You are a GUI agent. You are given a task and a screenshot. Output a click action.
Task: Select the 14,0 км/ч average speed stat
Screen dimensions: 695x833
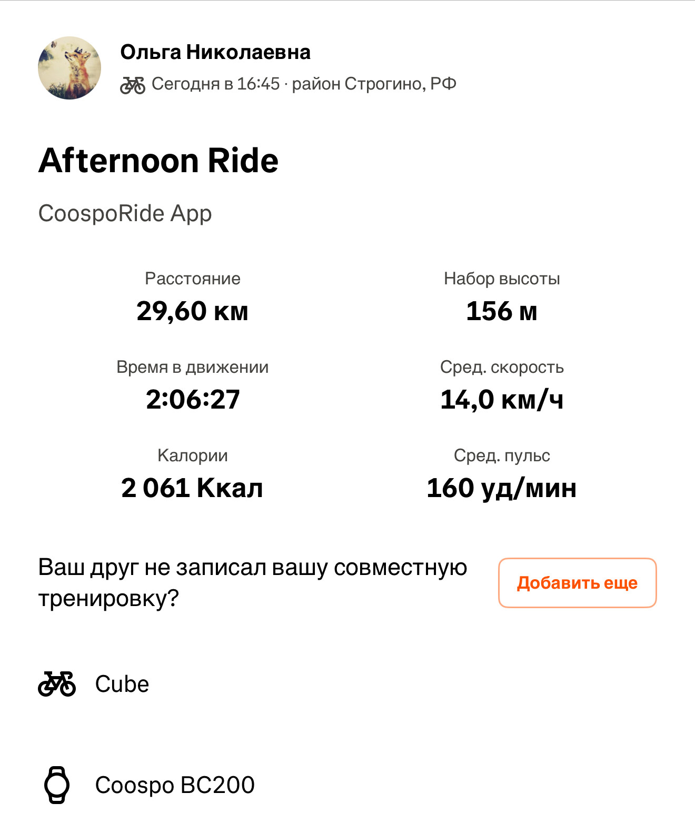pyautogui.click(x=502, y=399)
